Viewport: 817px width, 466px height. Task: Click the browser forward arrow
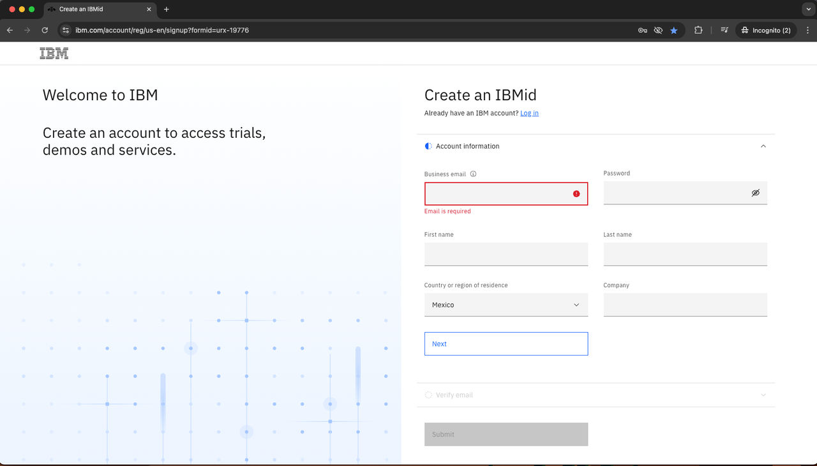(27, 30)
